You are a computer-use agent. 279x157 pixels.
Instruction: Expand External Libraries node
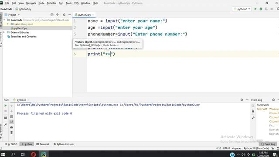4,32
